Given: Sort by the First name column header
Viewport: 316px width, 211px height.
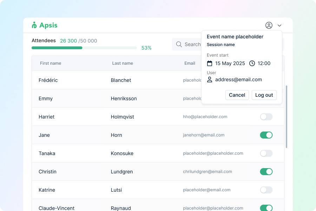Looking at the screenshot, I should point(51,63).
